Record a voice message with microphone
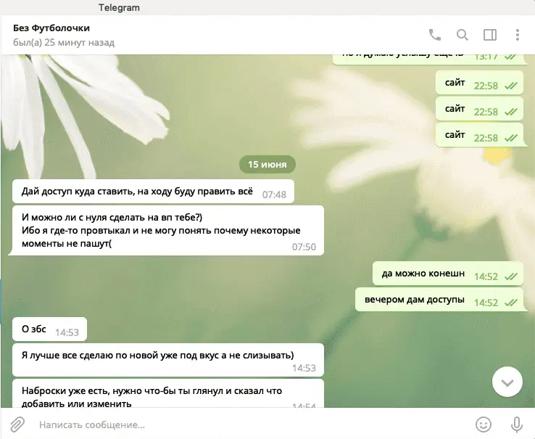The image size is (535, 439). 517,424
